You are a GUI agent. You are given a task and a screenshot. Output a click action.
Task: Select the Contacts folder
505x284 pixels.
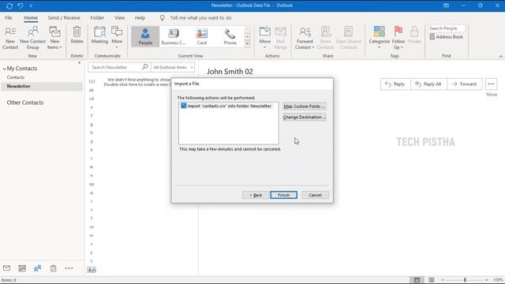(x=16, y=77)
